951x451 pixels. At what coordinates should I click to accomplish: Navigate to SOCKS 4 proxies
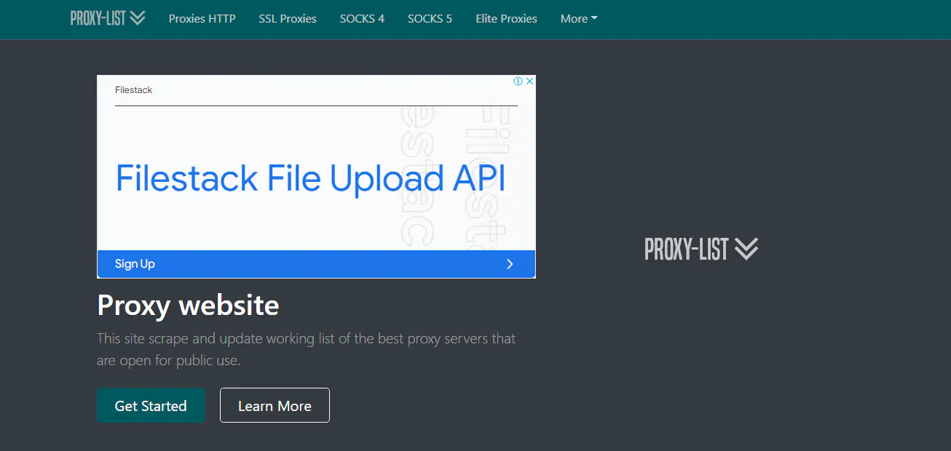[x=362, y=18]
